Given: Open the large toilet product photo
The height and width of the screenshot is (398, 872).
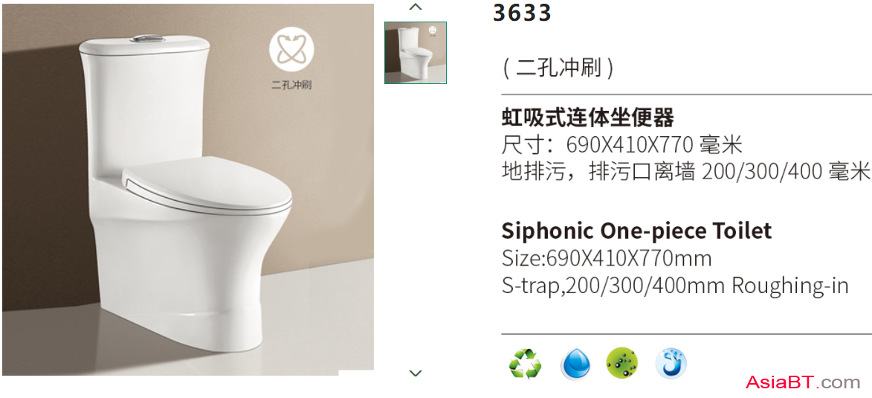Looking at the screenshot, I should coord(188,189).
